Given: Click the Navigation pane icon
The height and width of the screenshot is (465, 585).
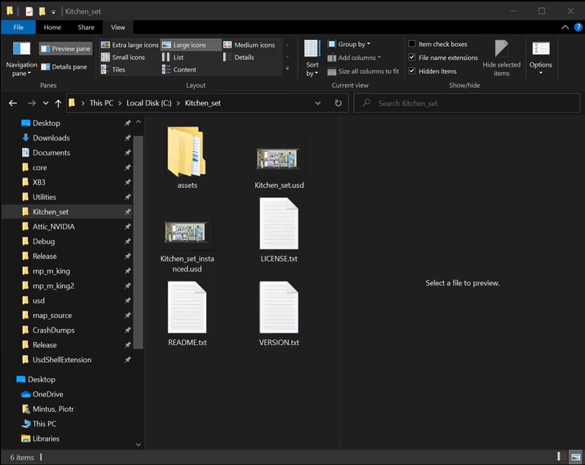Looking at the screenshot, I should point(21,50).
